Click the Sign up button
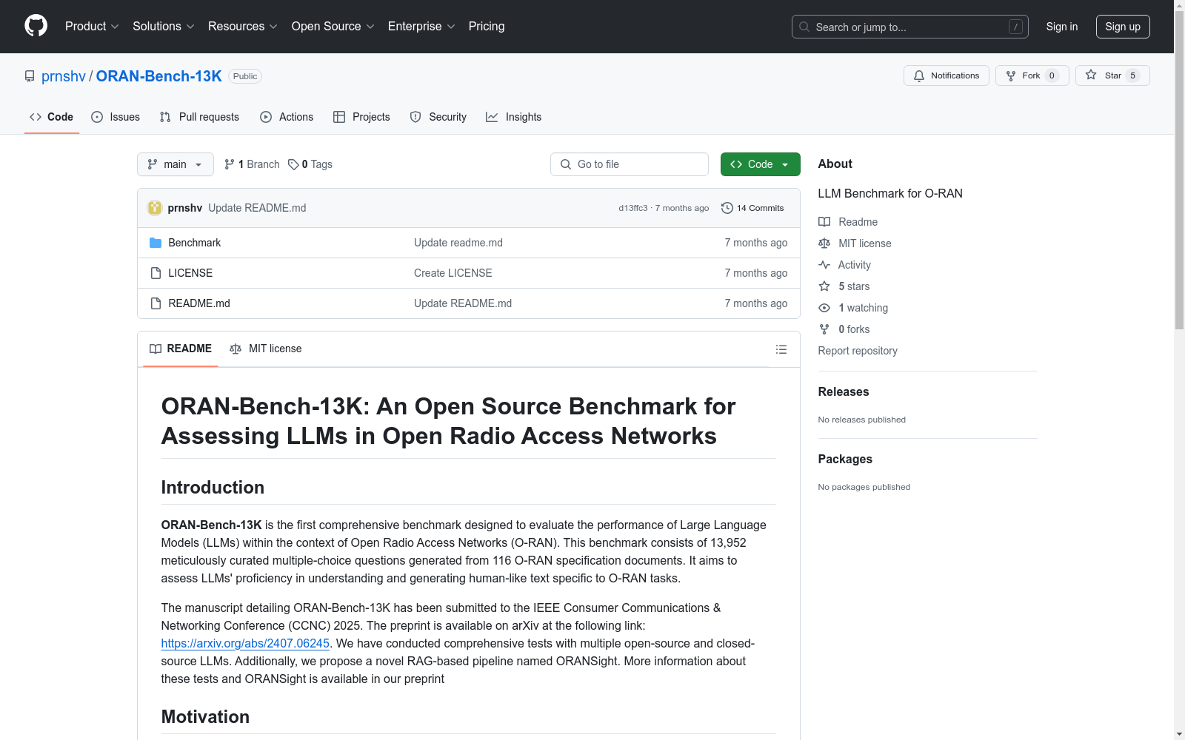The height and width of the screenshot is (740, 1185). [1123, 27]
